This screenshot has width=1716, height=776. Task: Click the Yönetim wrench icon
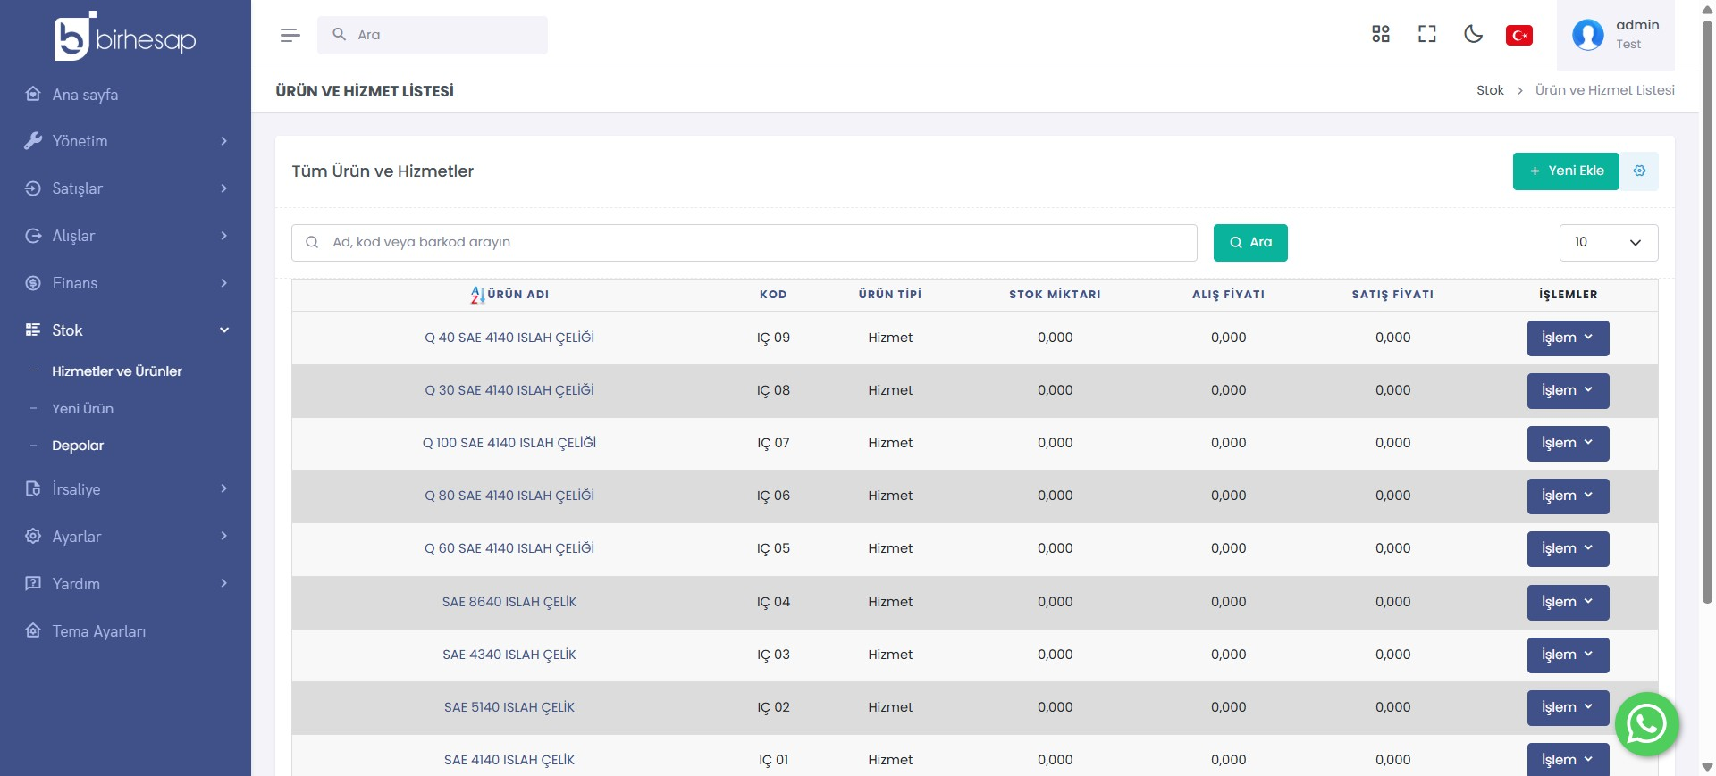tap(33, 140)
